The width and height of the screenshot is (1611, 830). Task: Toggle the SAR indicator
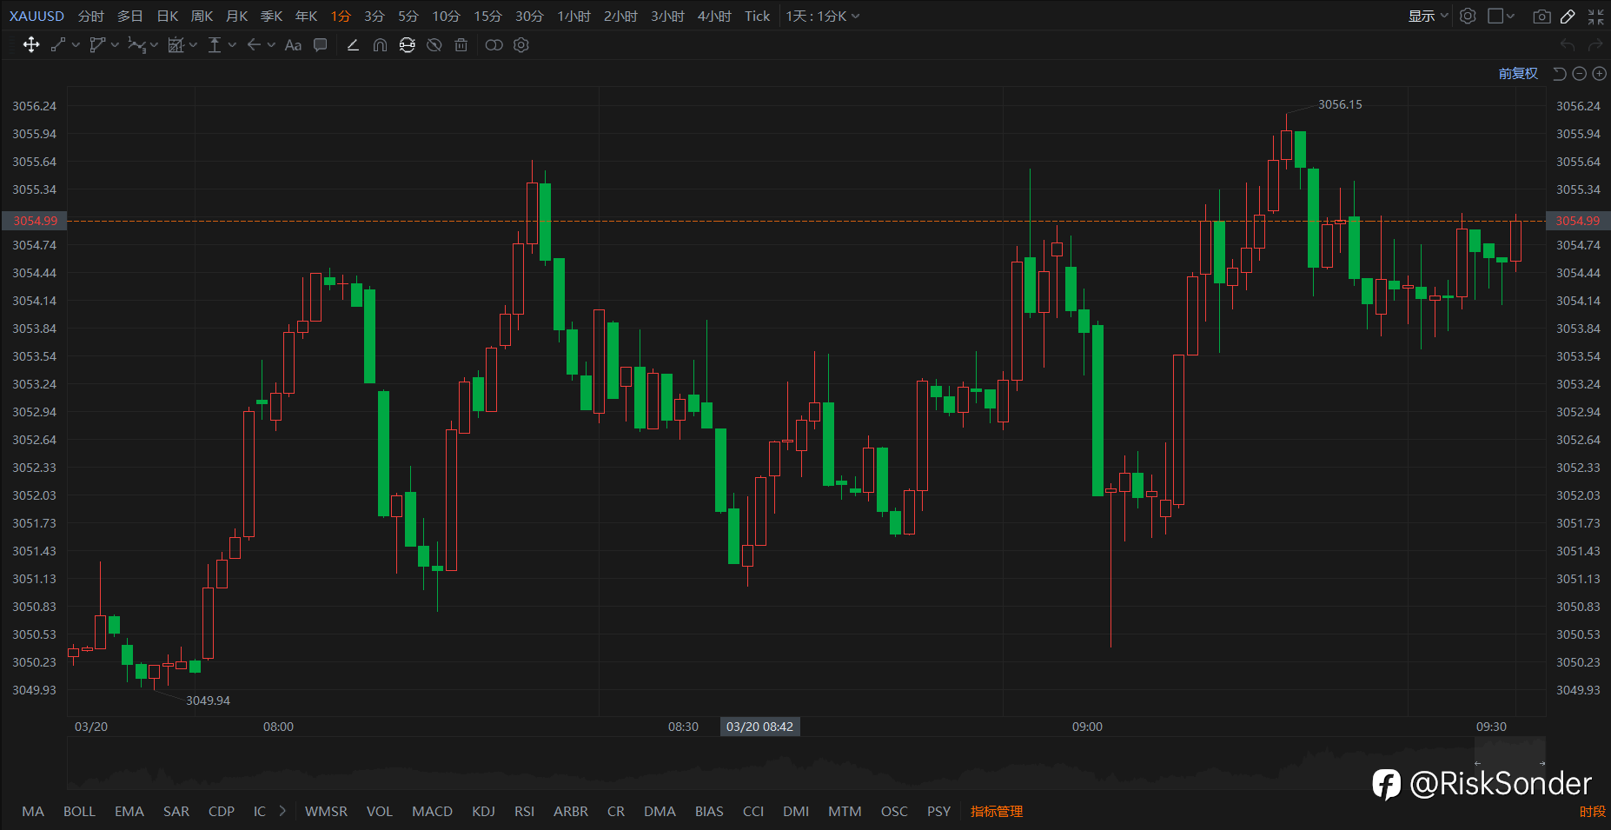(x=176, y=811)
